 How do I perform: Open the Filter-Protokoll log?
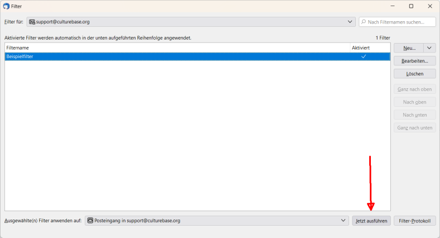[414, 221]
